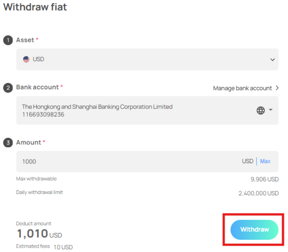
Task: Click the step 2 number badge
Action: click(8, 88)
